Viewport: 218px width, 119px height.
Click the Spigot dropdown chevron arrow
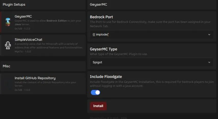point(209,62)
